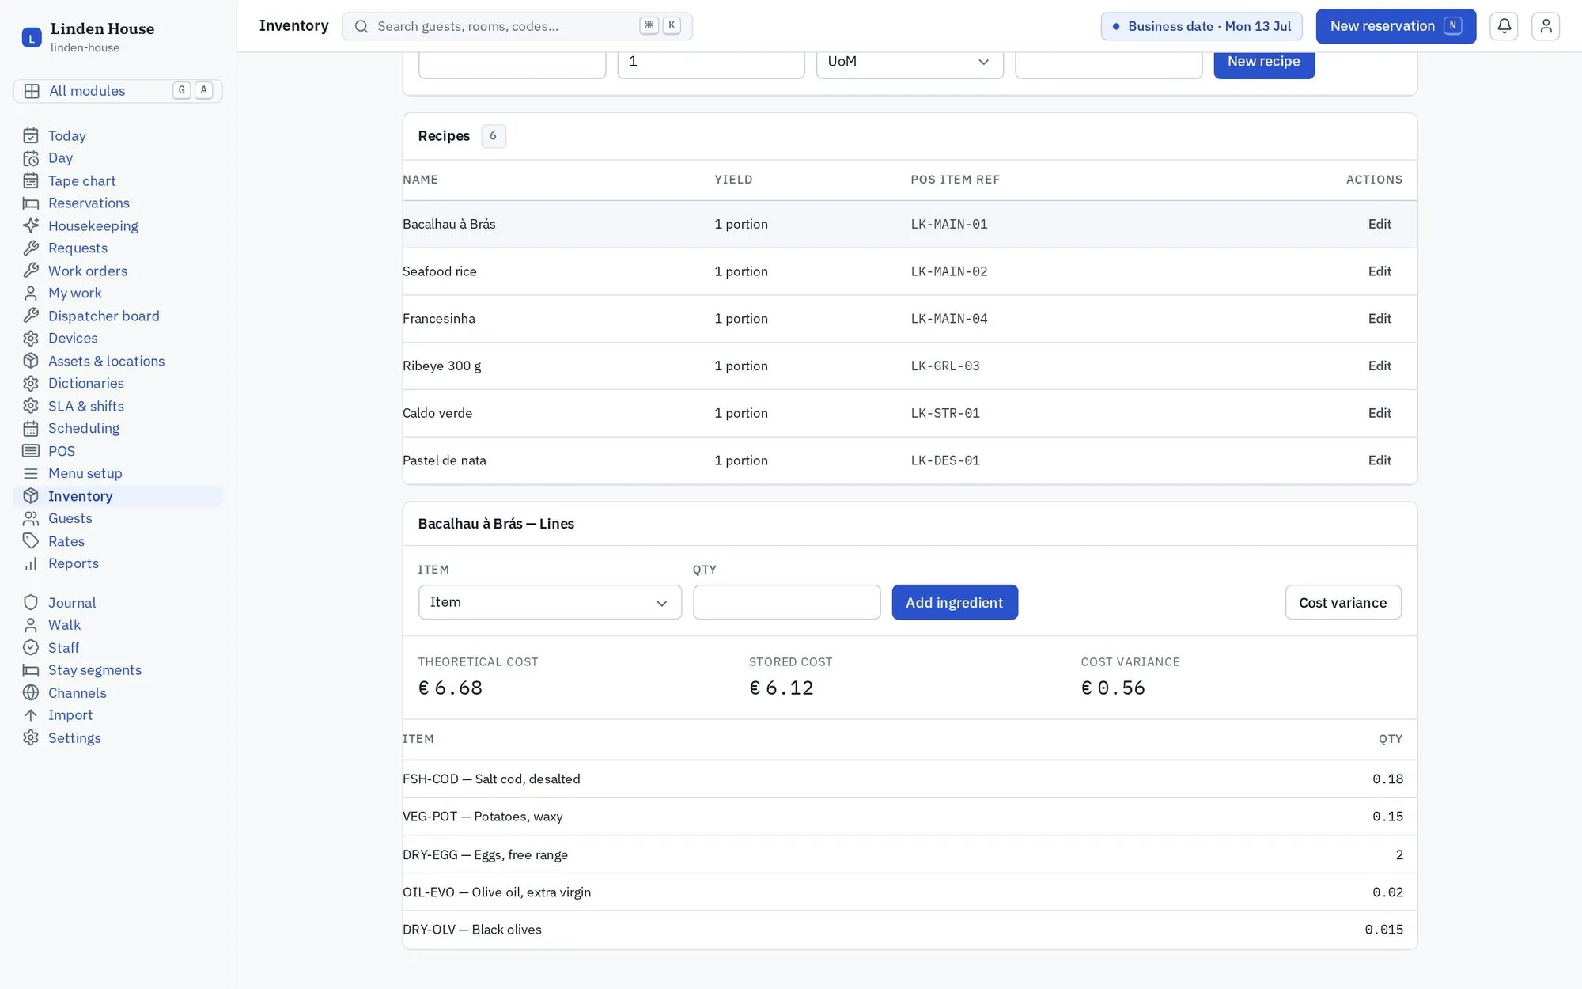Image resolution: width=1582 pixels, height=989 pixels.
Task: Click the Menu setup lines icon
Action: [x=31, y=474]
